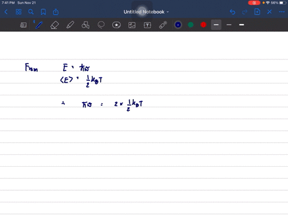This screenshot has height=216, width=288.
Task: Select the Lasso selection tool
Action: click(x=101, y=25)
